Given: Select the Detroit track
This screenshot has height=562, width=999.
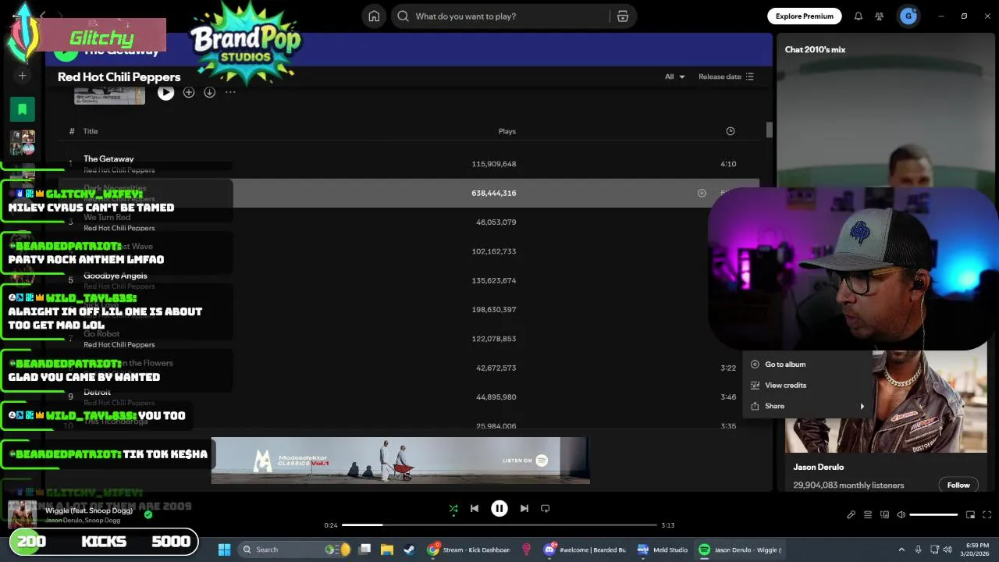Looking at the screenshot, I should [409, 397].
